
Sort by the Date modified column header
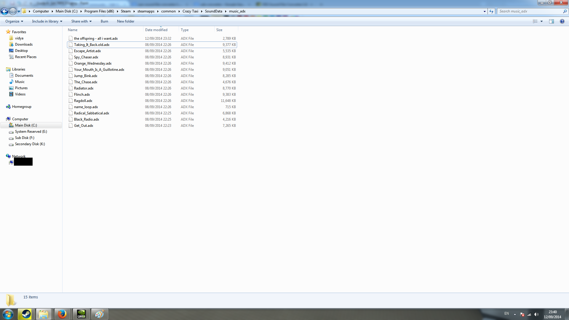[x=156, y=30]
